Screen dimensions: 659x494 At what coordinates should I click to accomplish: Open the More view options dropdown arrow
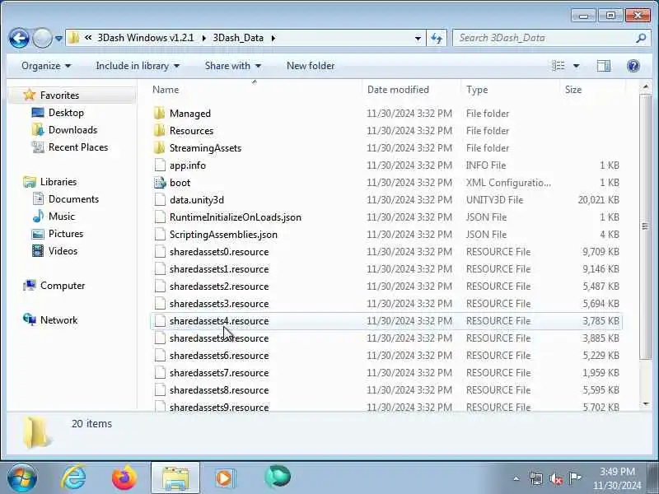click(576, 66)
